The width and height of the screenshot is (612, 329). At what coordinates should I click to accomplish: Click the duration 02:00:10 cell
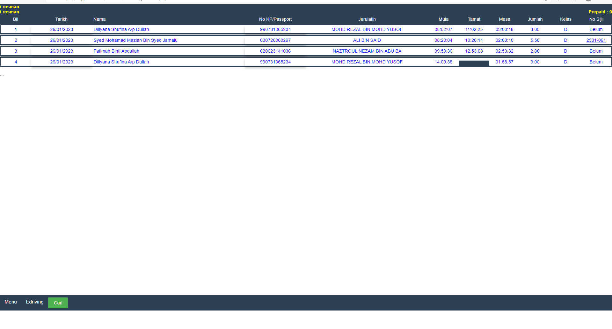click(504, 40)
